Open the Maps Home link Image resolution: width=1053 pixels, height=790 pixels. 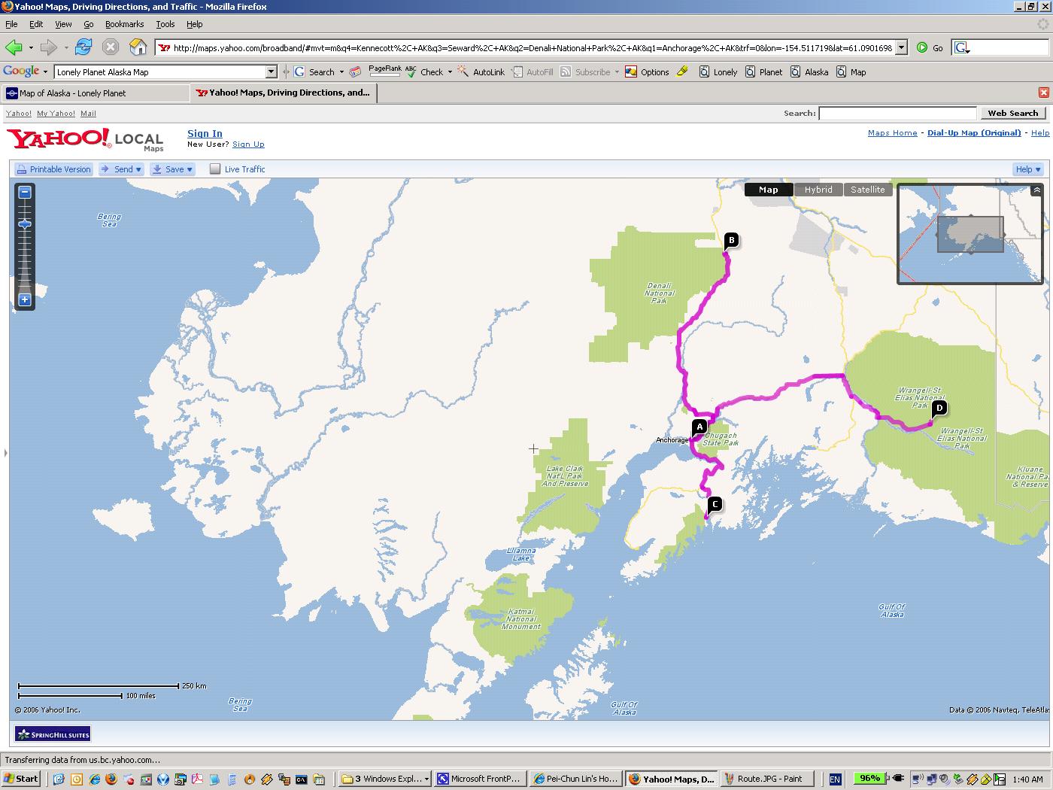coord(892,132)
